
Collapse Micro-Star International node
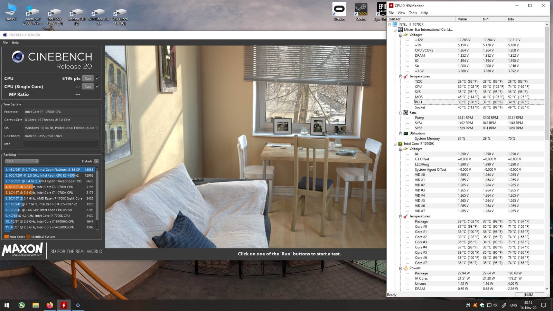coord(395,30)
